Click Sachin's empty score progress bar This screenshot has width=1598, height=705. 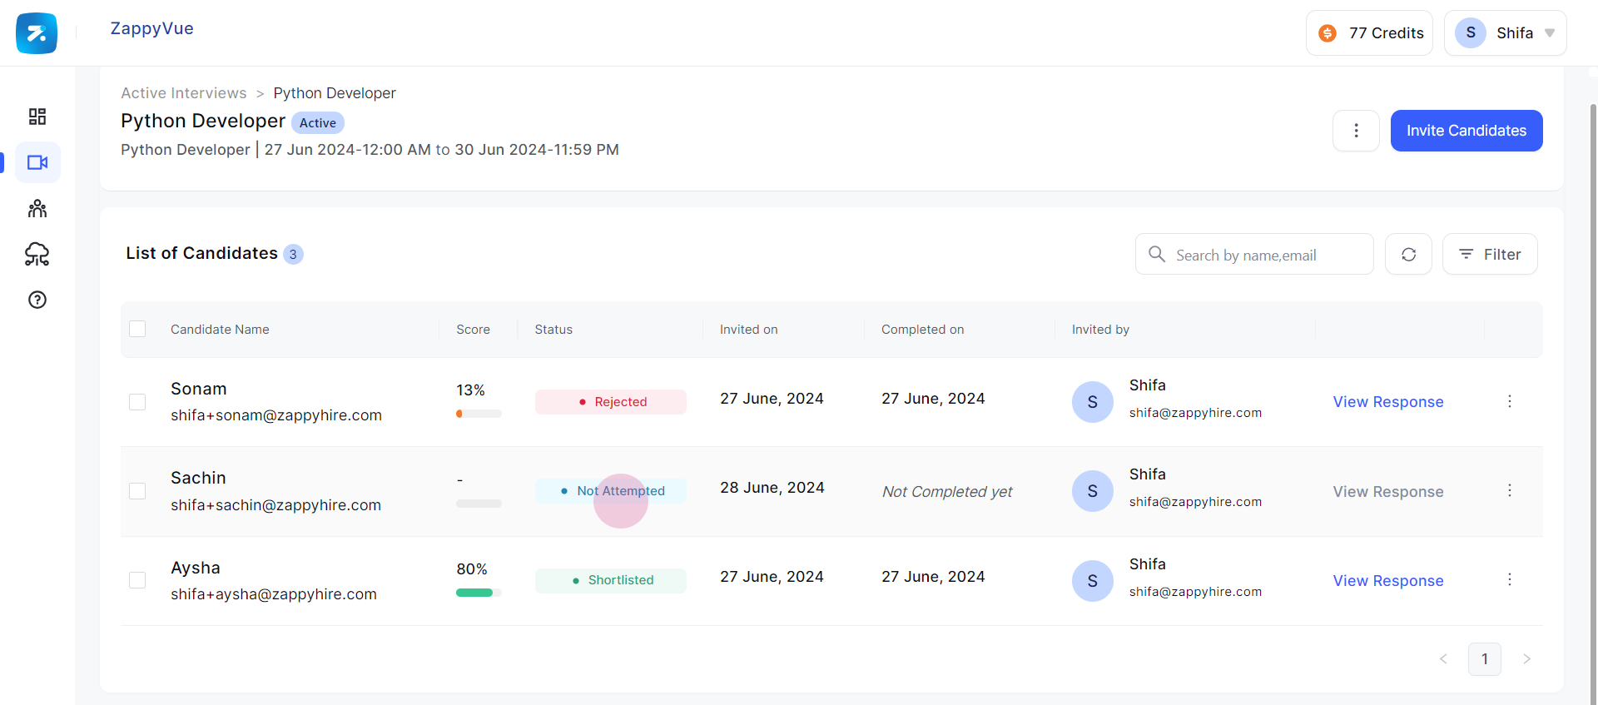coord(479,504)
